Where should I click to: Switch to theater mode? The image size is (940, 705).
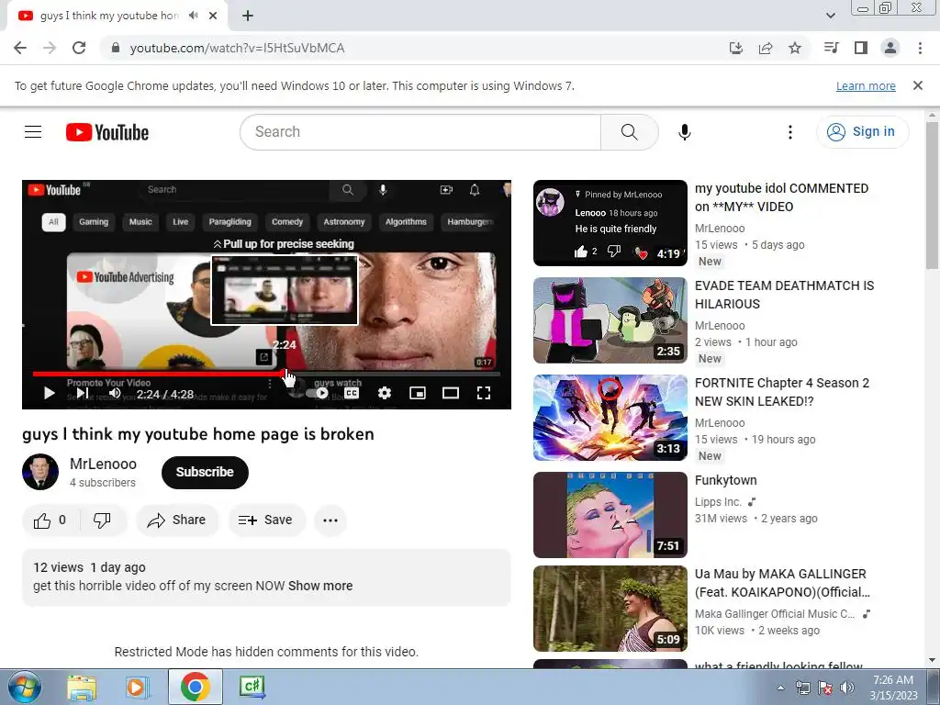[451, 393]
